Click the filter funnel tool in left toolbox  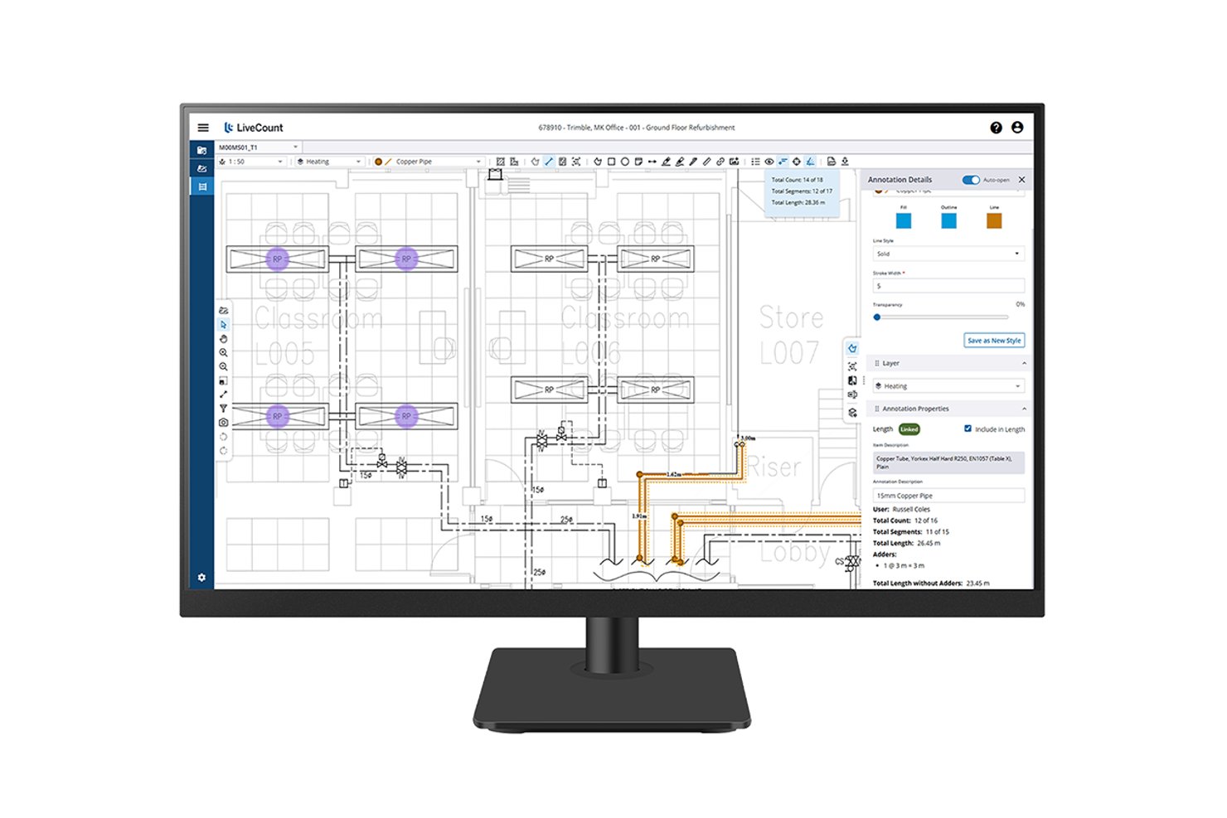[223, 408]
